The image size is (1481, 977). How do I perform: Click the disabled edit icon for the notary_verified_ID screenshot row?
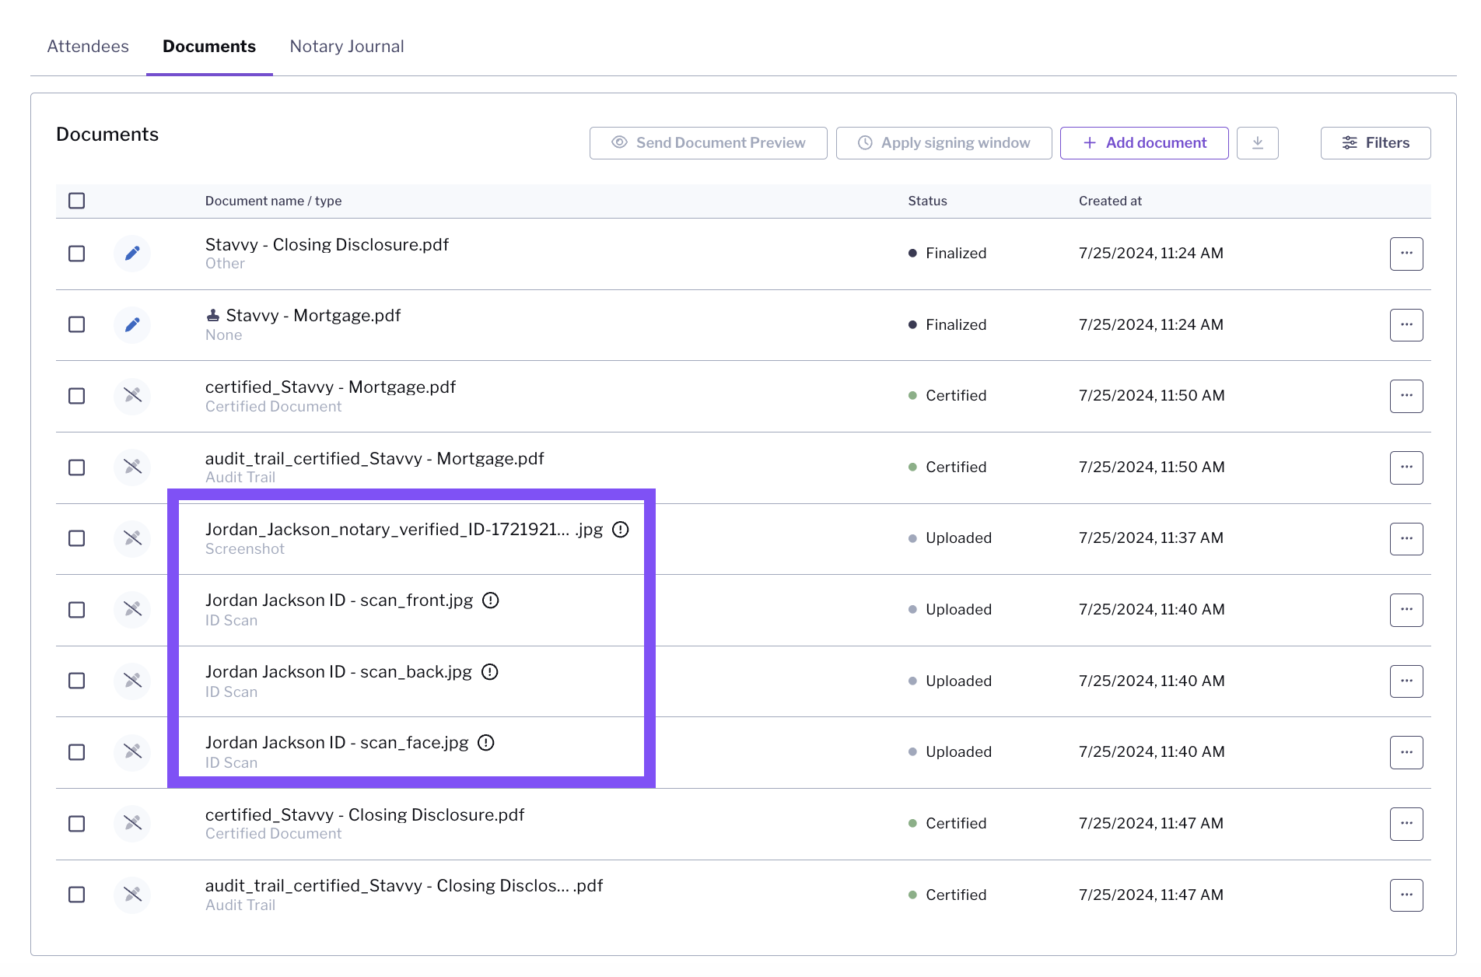(132, 538)
